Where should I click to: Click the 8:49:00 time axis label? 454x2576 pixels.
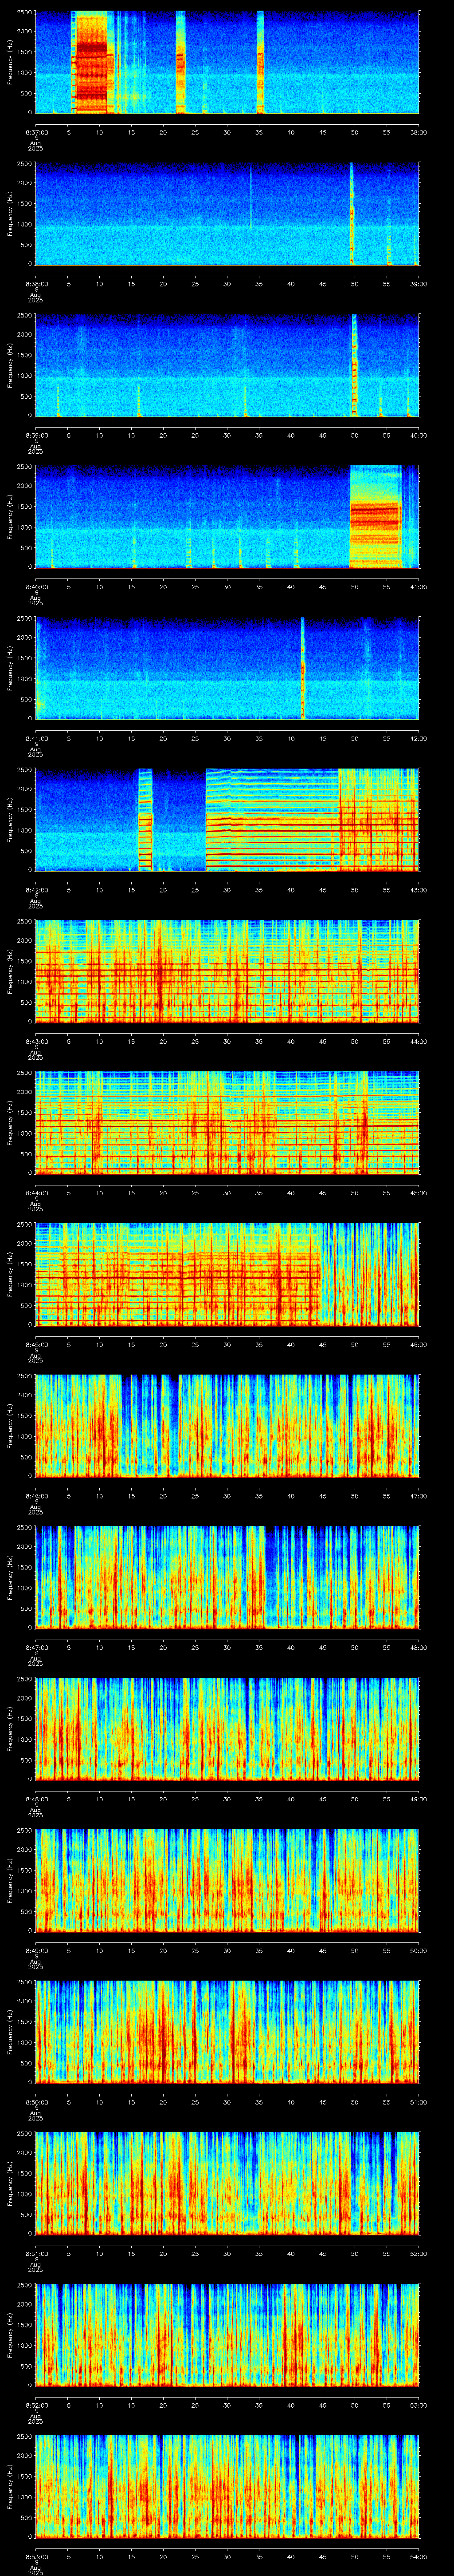click(x=36, y=1950)
